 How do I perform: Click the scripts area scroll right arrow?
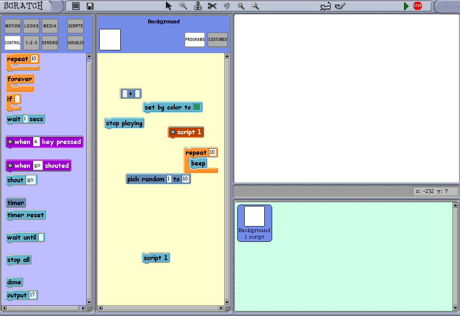coord(221,308)
